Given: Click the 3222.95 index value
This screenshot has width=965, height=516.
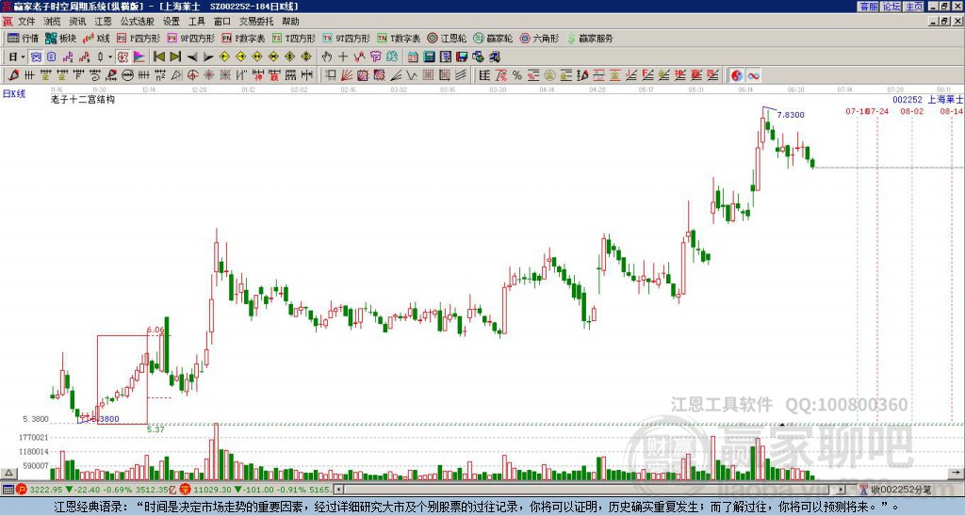Looking at the screenshot, I should pyautogui.click(x=46, y=490).
